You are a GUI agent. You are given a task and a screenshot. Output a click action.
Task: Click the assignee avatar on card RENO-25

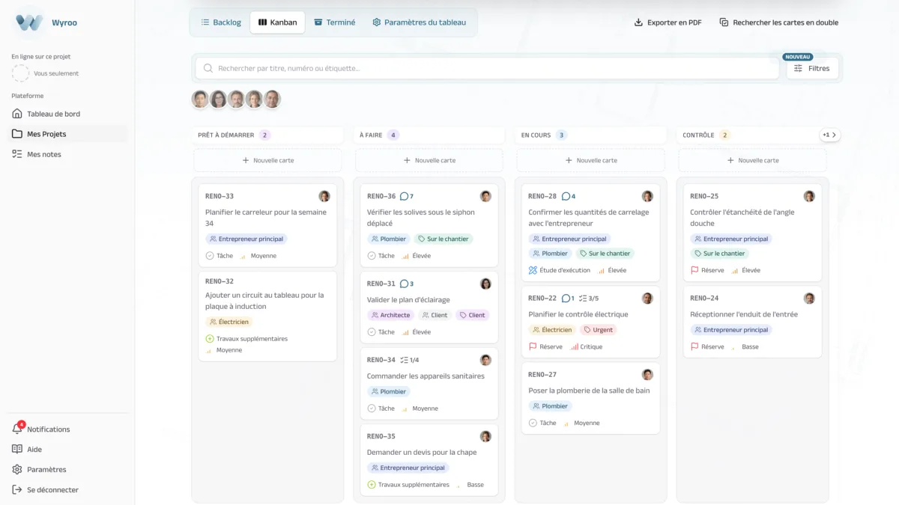tap(809, 196)
